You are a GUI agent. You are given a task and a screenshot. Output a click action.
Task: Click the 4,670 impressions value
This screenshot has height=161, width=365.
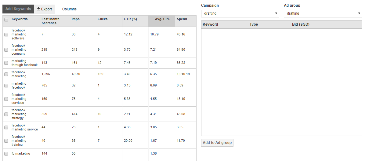(x=75, y=74)
